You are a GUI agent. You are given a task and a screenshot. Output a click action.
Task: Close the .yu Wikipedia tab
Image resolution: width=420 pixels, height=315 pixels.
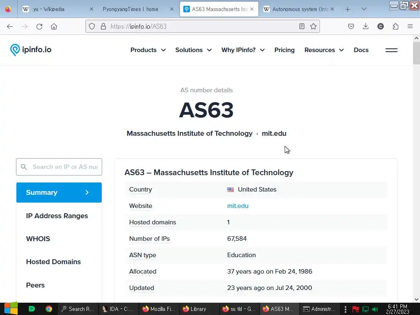(x=91, y=9)
